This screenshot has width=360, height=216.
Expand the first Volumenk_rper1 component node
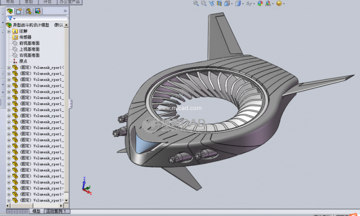click(9, 67)
